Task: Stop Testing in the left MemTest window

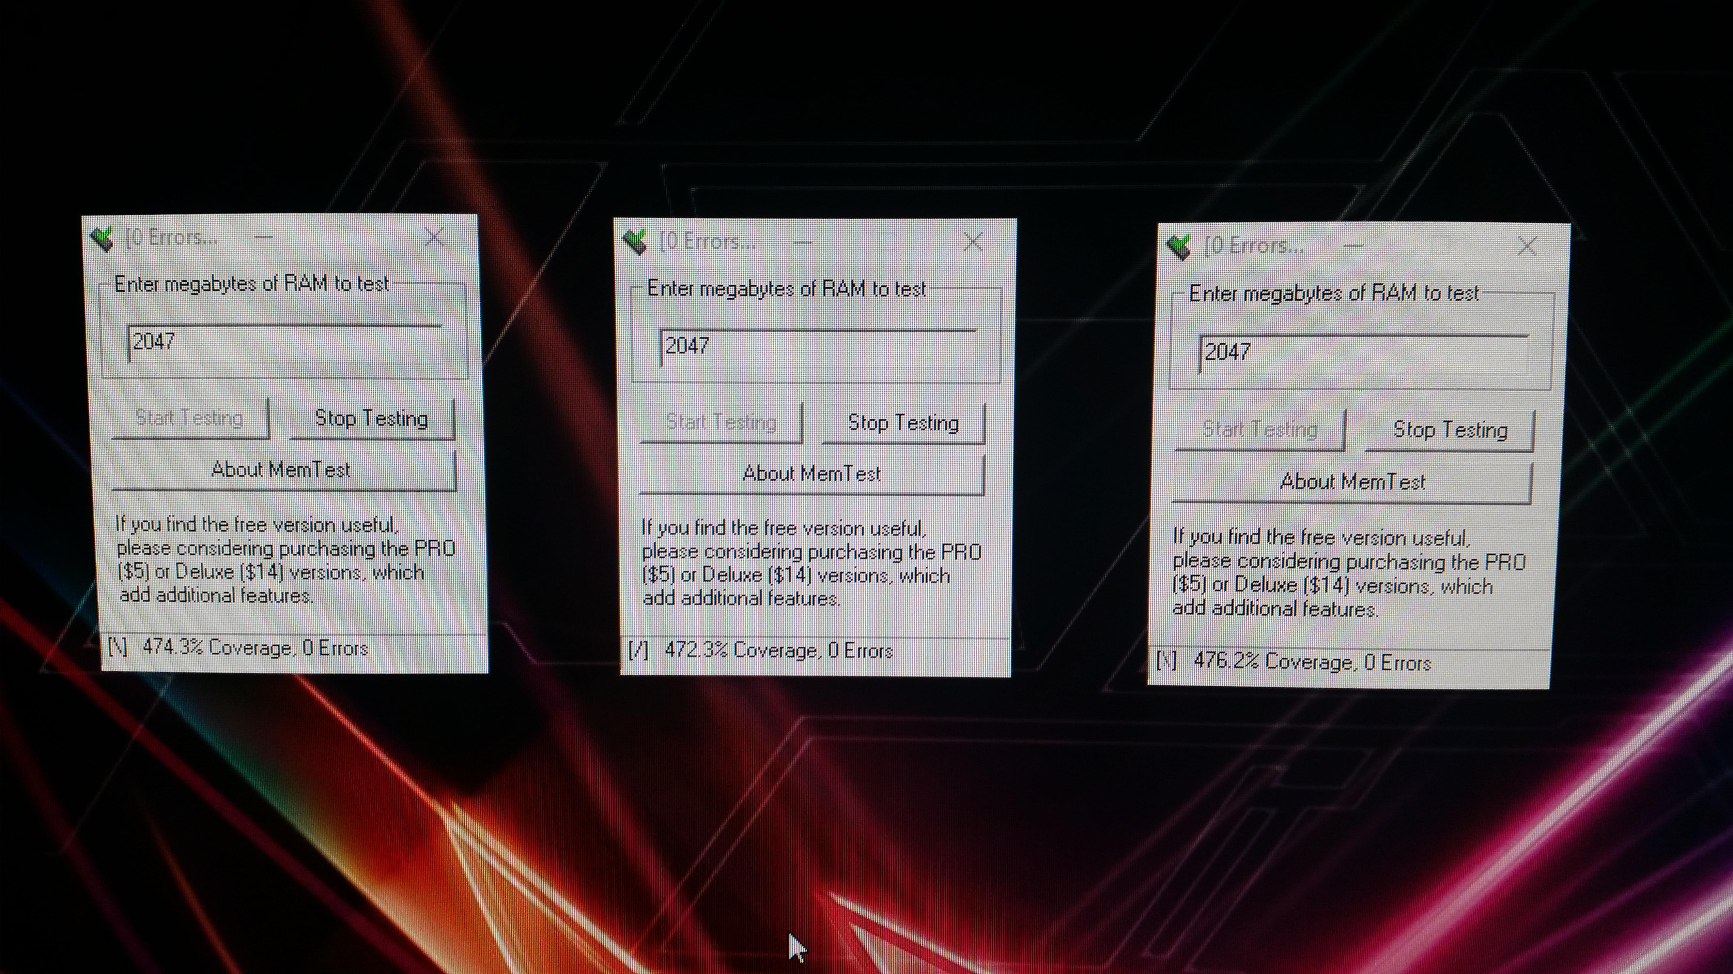Action: 371,419
